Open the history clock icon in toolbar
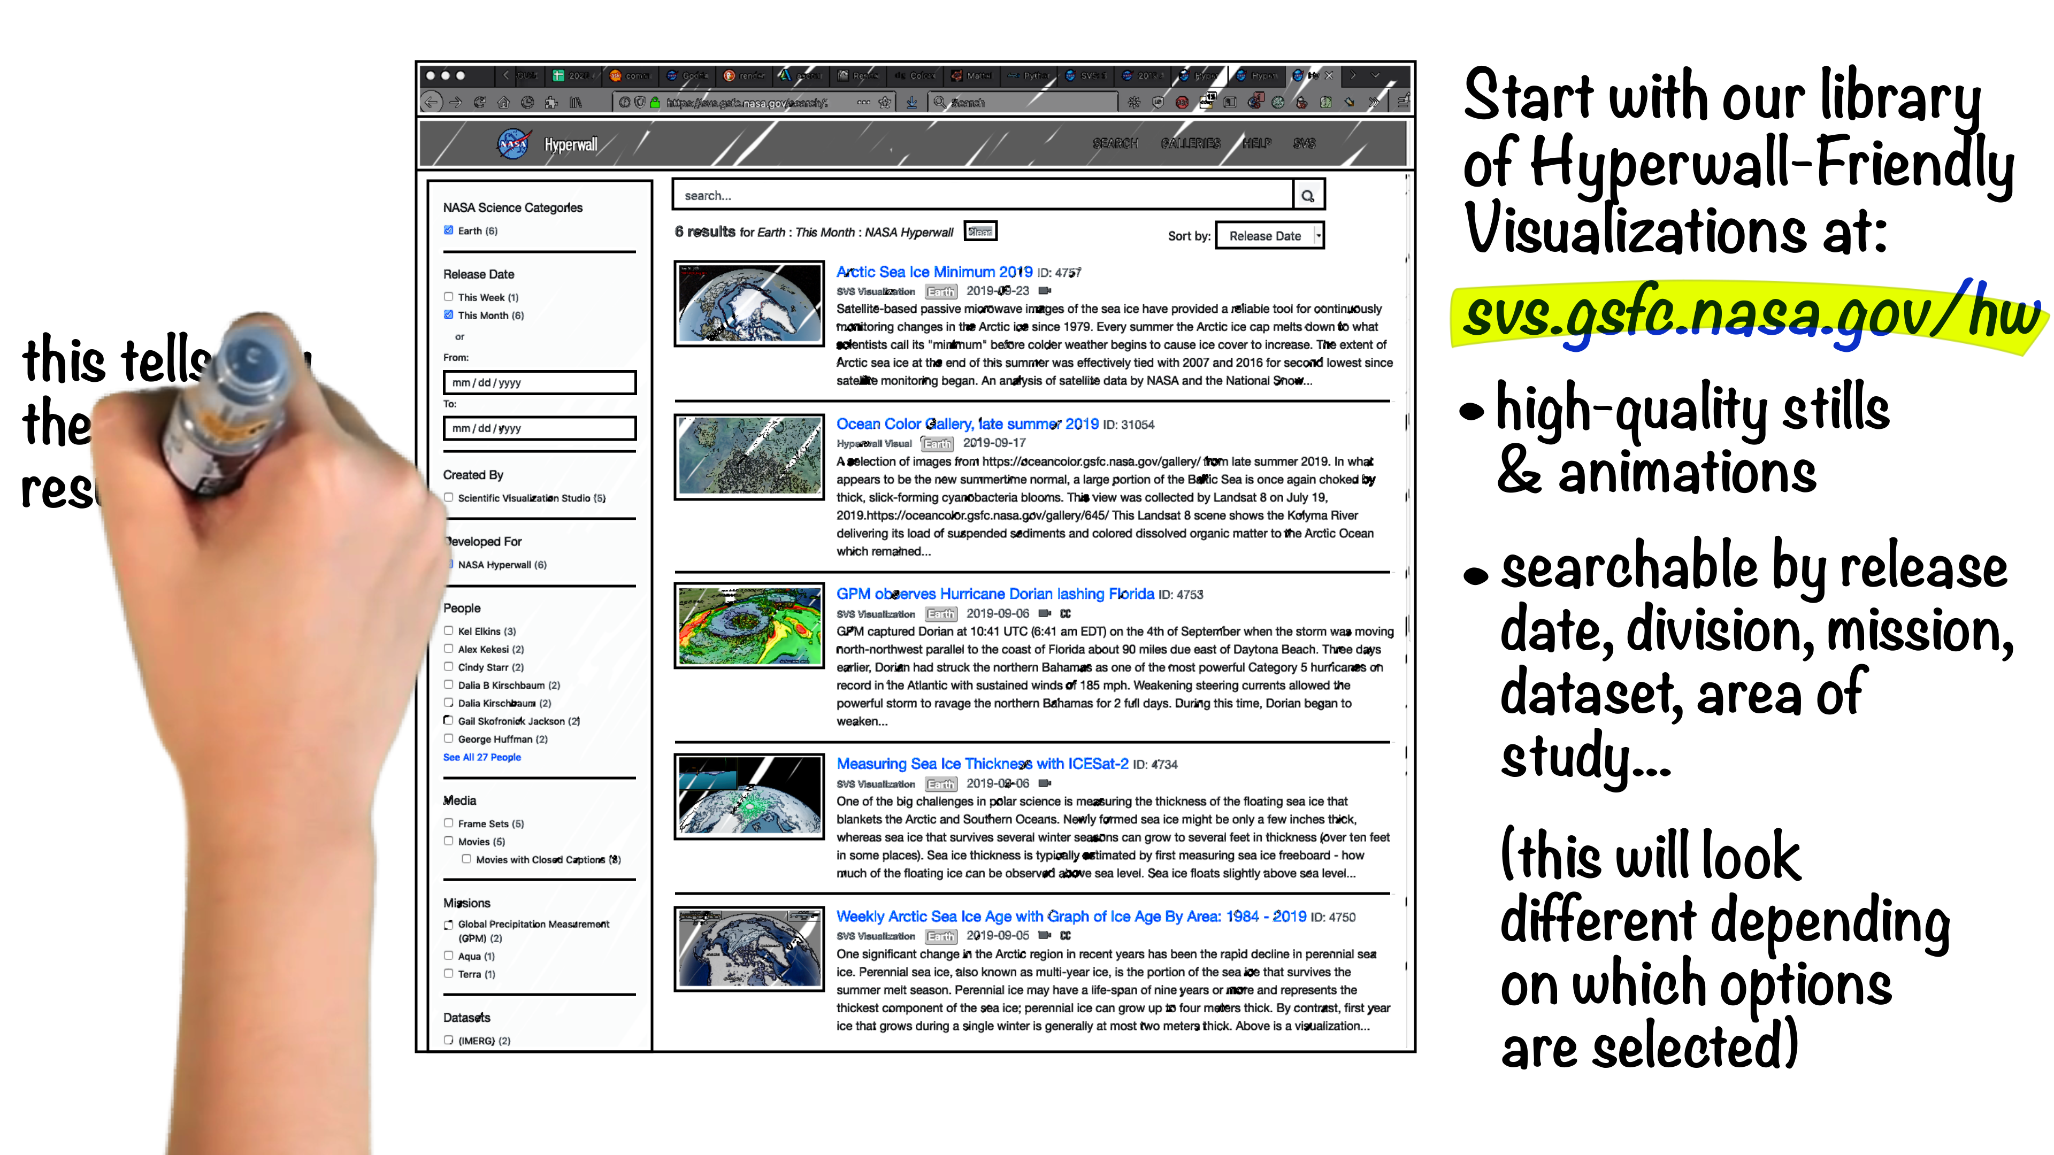2054x1155 pixels. tap(527, 102)
